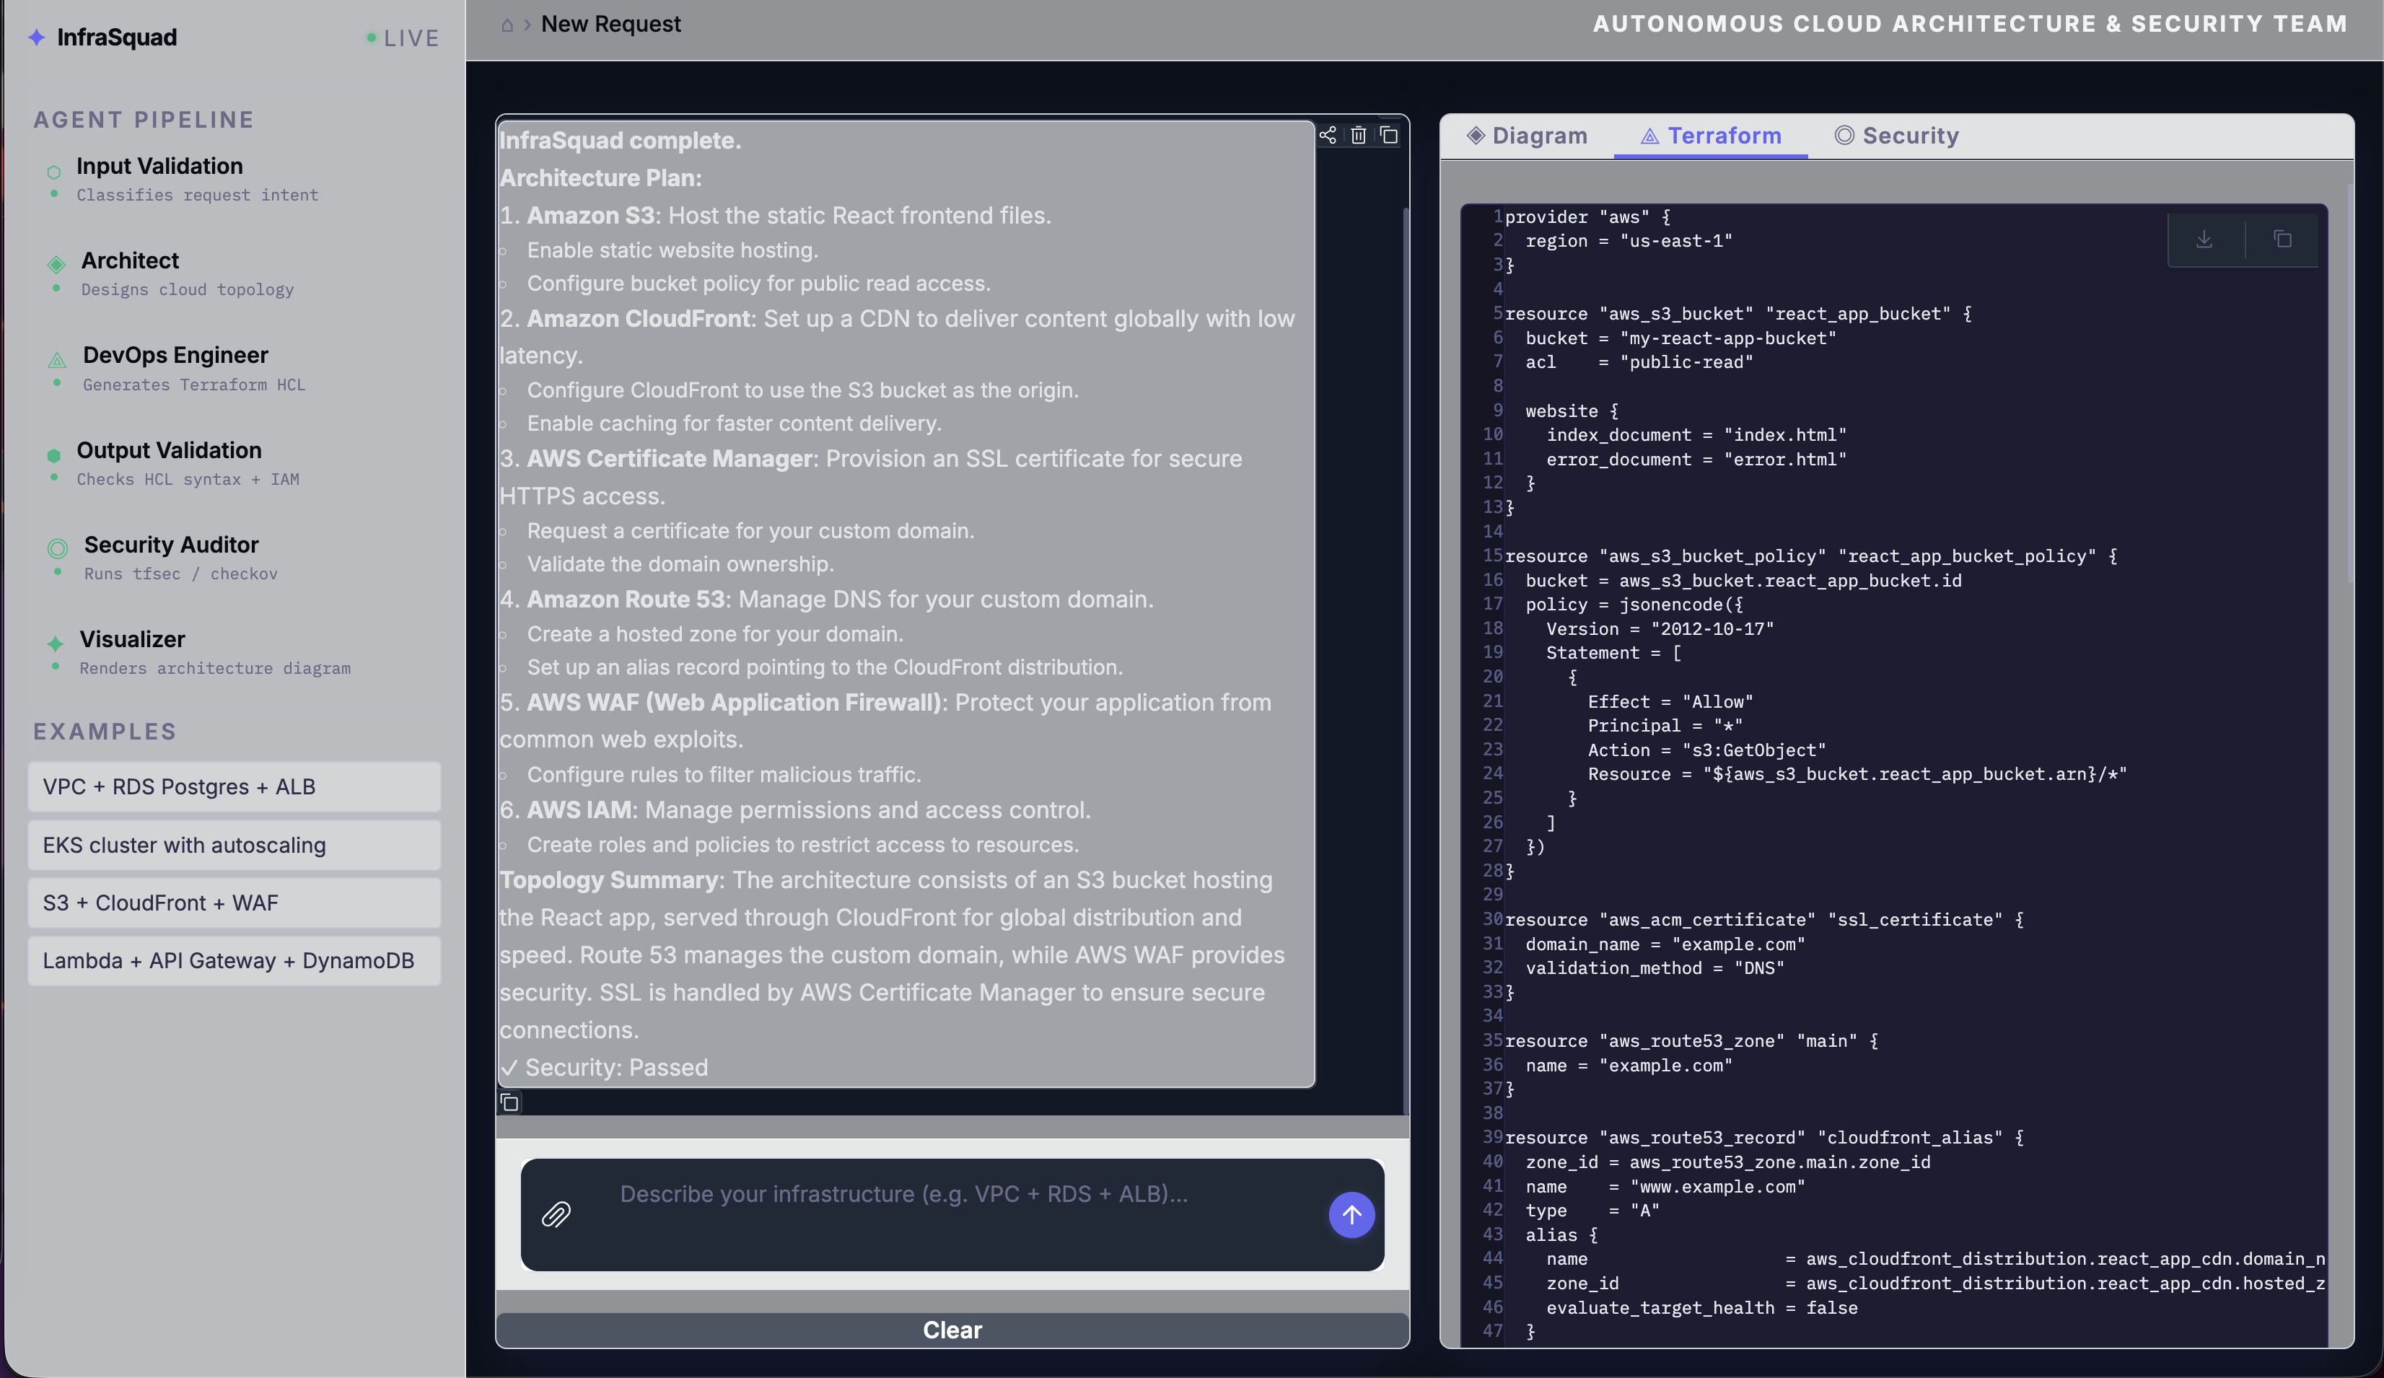The height and width of the screenshot is (1378, 2384).
Task: Select the EKS cluster with autoscaling example
Action: [234, 845]
